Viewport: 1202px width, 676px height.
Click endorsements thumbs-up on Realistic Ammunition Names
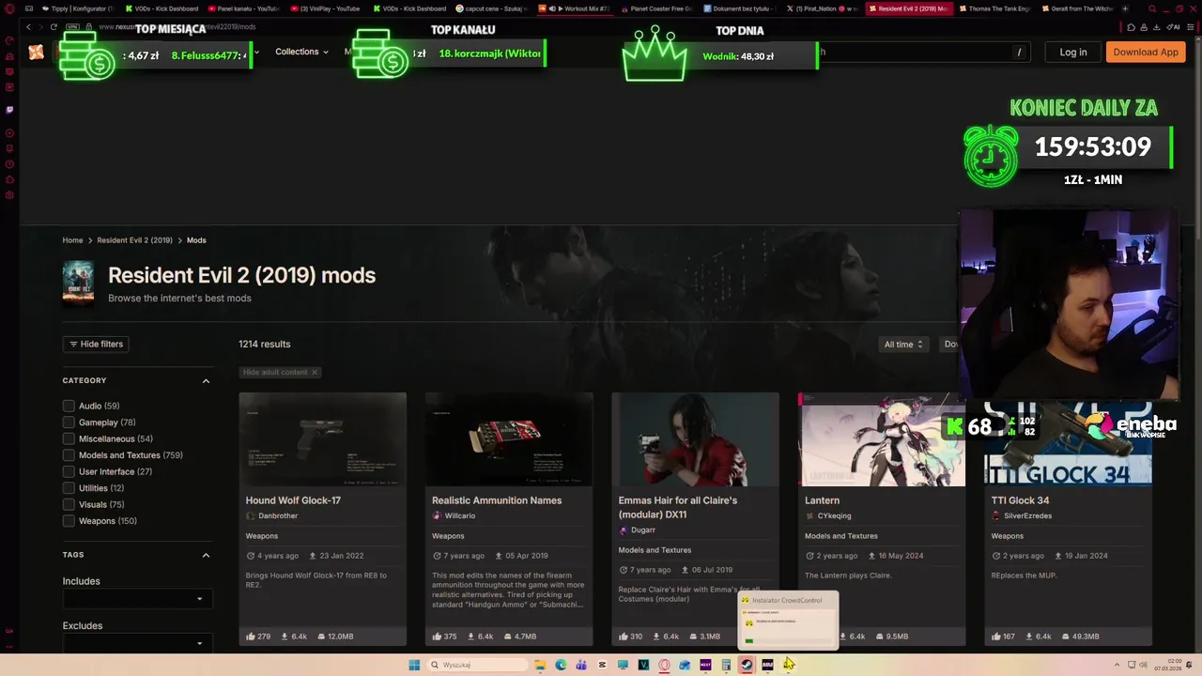[x=437, y=637]
